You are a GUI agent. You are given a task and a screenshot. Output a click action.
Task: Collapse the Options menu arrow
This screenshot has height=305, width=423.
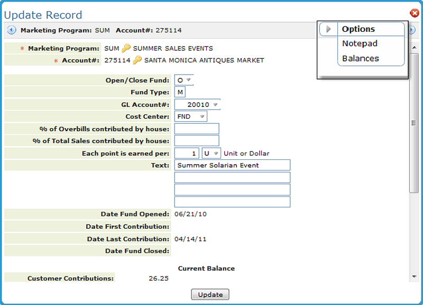328,29
